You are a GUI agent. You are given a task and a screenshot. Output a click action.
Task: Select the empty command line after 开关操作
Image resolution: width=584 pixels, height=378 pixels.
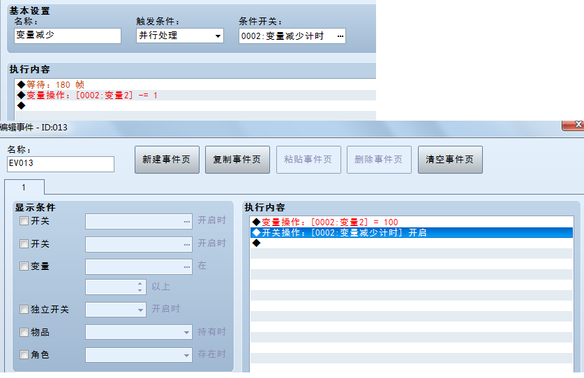(x=412, y=243)
